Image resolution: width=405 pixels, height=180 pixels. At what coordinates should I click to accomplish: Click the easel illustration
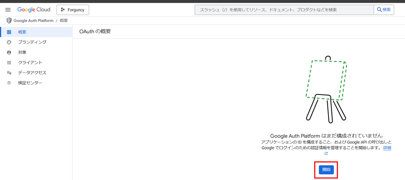pyautogui.click(x=326, y=89)
